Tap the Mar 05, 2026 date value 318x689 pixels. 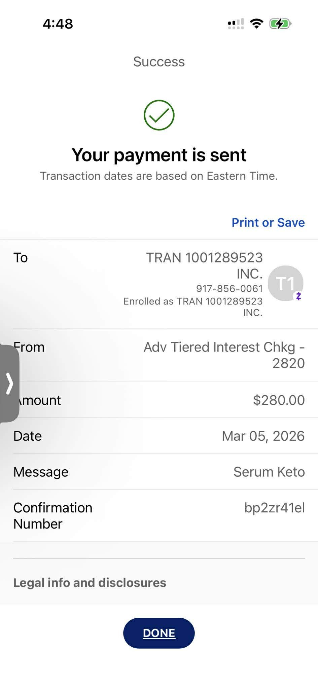pyautogui.click(x=263, y=436)
